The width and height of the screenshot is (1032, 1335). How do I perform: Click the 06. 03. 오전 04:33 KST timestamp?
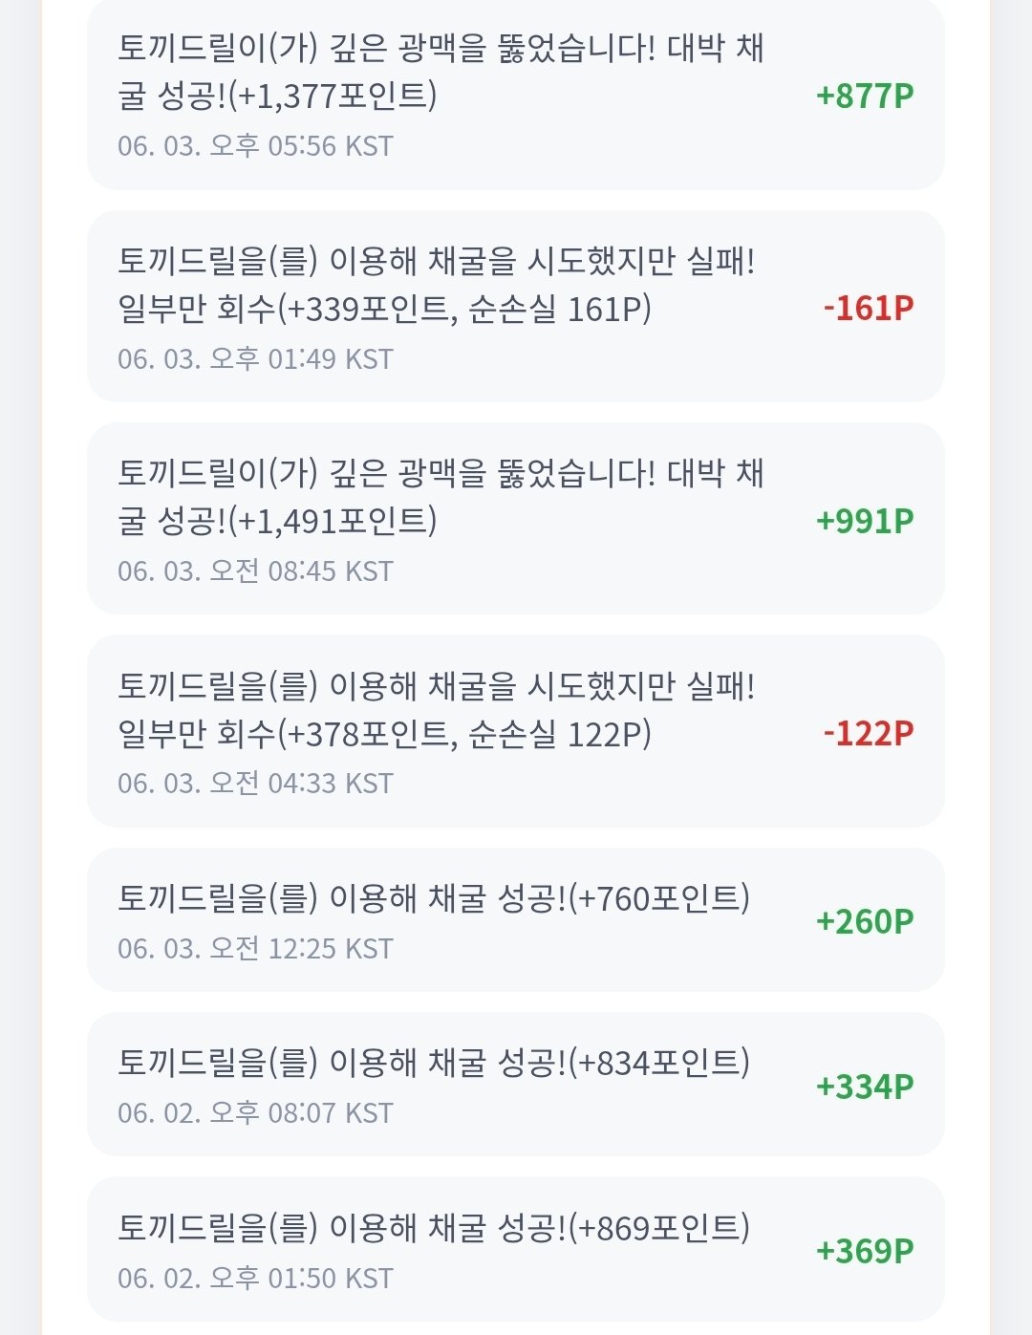(255, 784)
